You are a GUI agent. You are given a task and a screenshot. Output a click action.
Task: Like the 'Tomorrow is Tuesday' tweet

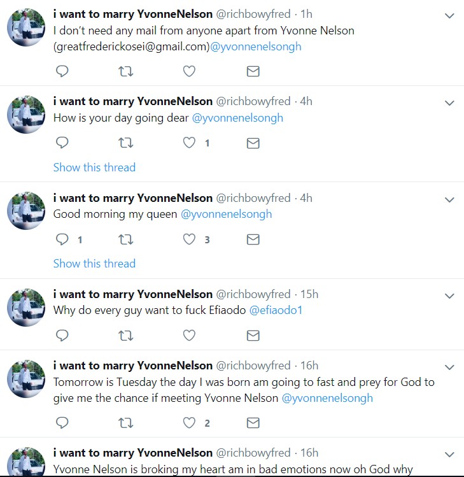point(189,422)
